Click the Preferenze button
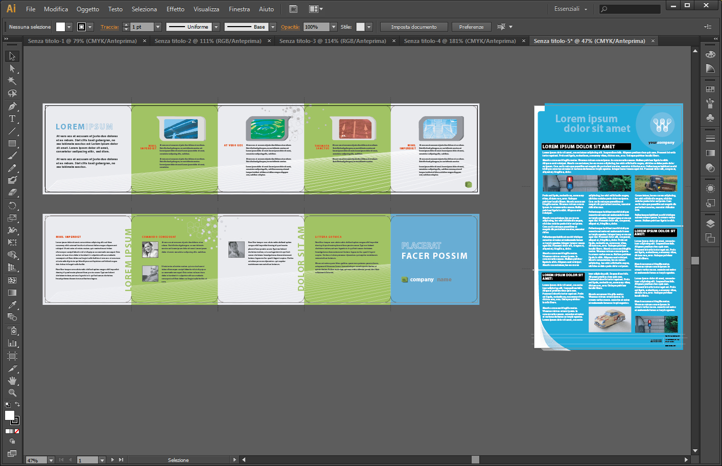This screenshot has height=466, width=722. tap(471, 27)
